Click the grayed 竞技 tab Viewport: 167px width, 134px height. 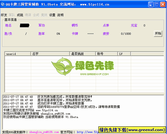[x=44, y=15]
